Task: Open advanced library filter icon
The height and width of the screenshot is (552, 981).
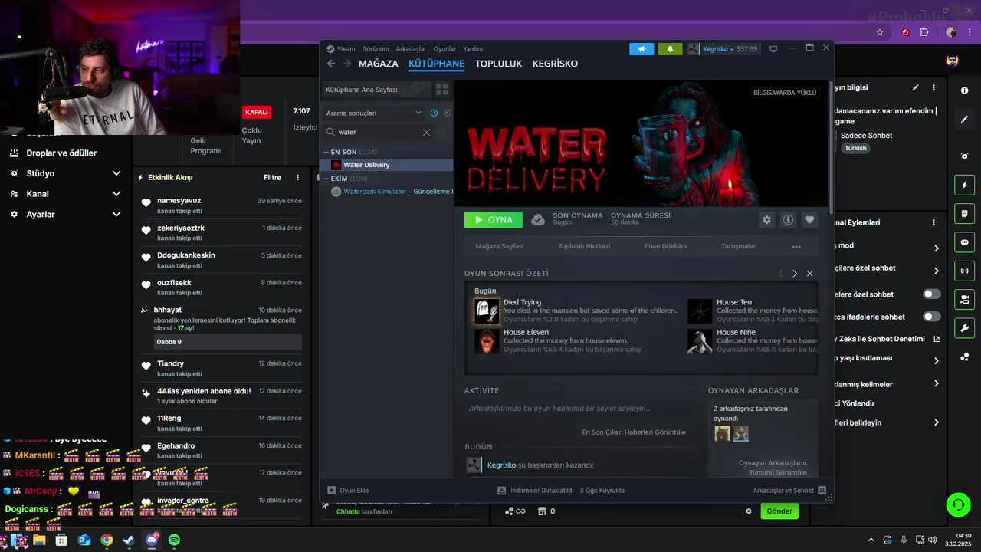Action: point(441,132)
